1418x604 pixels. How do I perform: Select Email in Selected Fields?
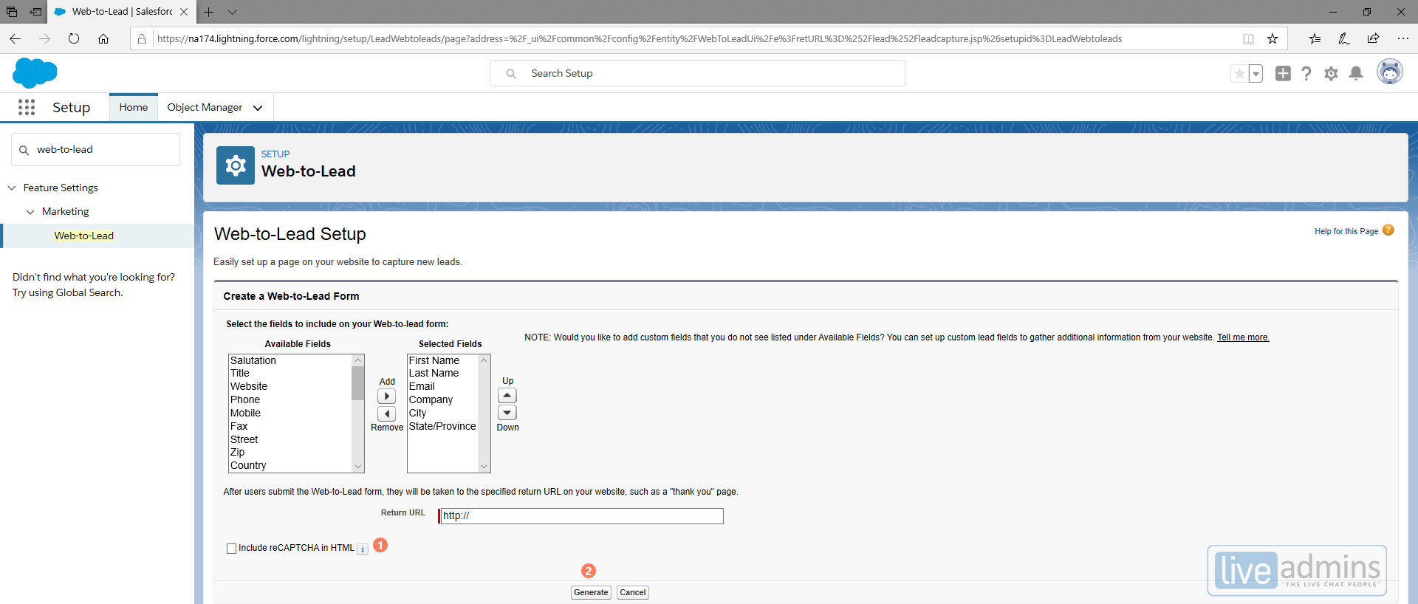pyautogui.click(x=422, y=386)
